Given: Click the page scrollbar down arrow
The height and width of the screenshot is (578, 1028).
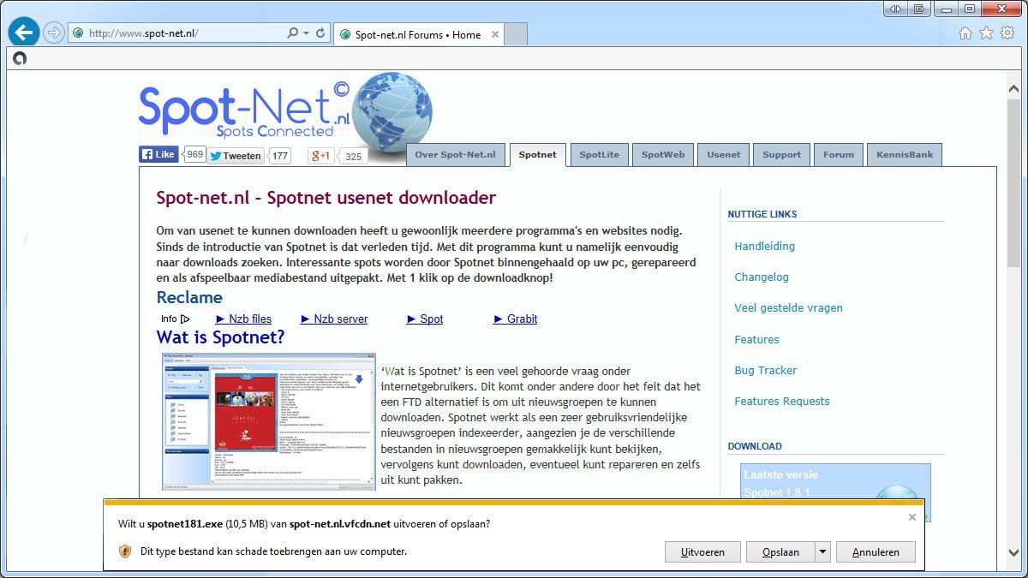Looking at the screenshot, I should [x=1013, y=553].
